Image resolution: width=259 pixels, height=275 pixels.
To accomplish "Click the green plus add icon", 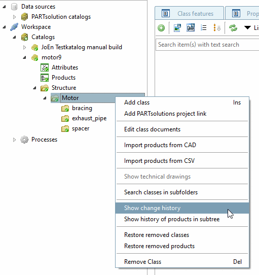I will (161, 28).
